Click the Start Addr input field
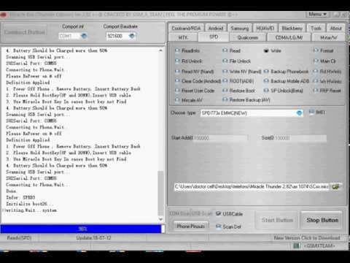The image size is (350, 263). (x=221, y=138)
